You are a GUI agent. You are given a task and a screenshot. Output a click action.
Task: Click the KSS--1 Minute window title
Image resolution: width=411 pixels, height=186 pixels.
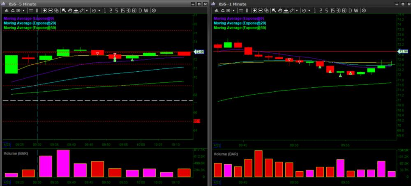coord(232,4)
